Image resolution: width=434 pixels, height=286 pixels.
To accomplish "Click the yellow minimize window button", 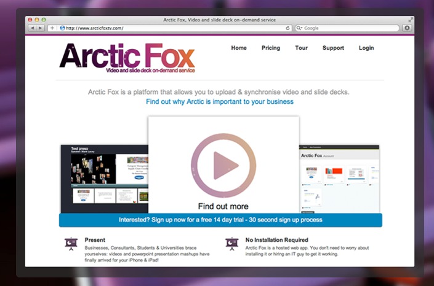I will tap(37, 20).
